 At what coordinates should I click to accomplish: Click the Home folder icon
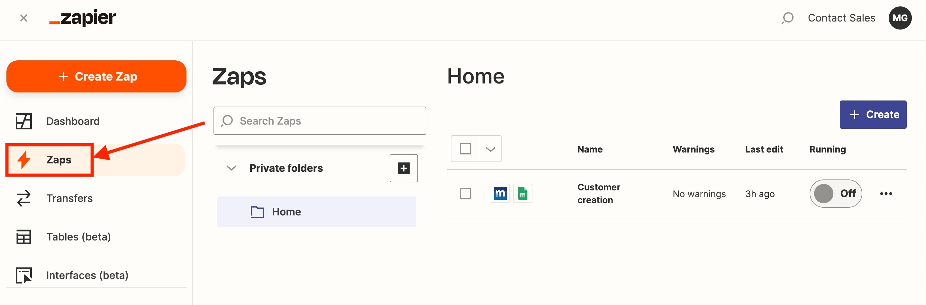257,212
